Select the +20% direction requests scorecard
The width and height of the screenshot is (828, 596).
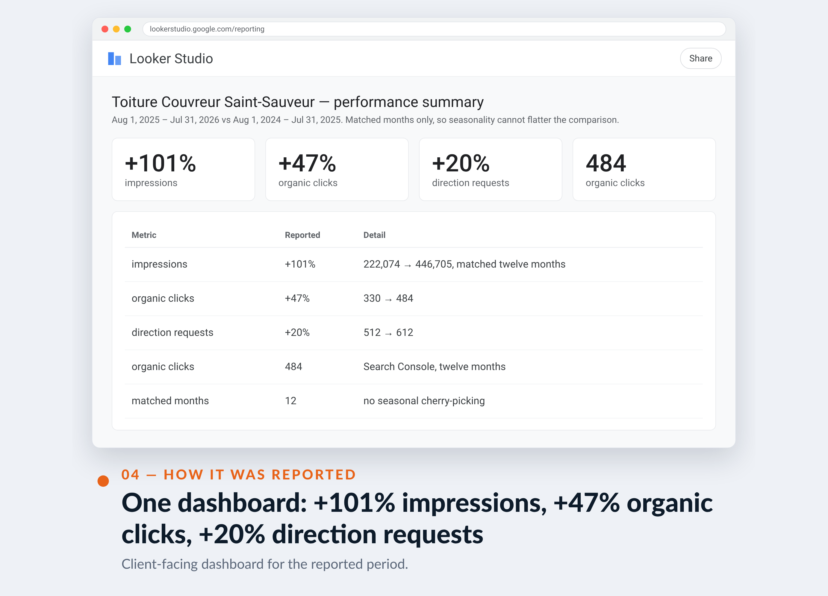(x=490, y=169)
